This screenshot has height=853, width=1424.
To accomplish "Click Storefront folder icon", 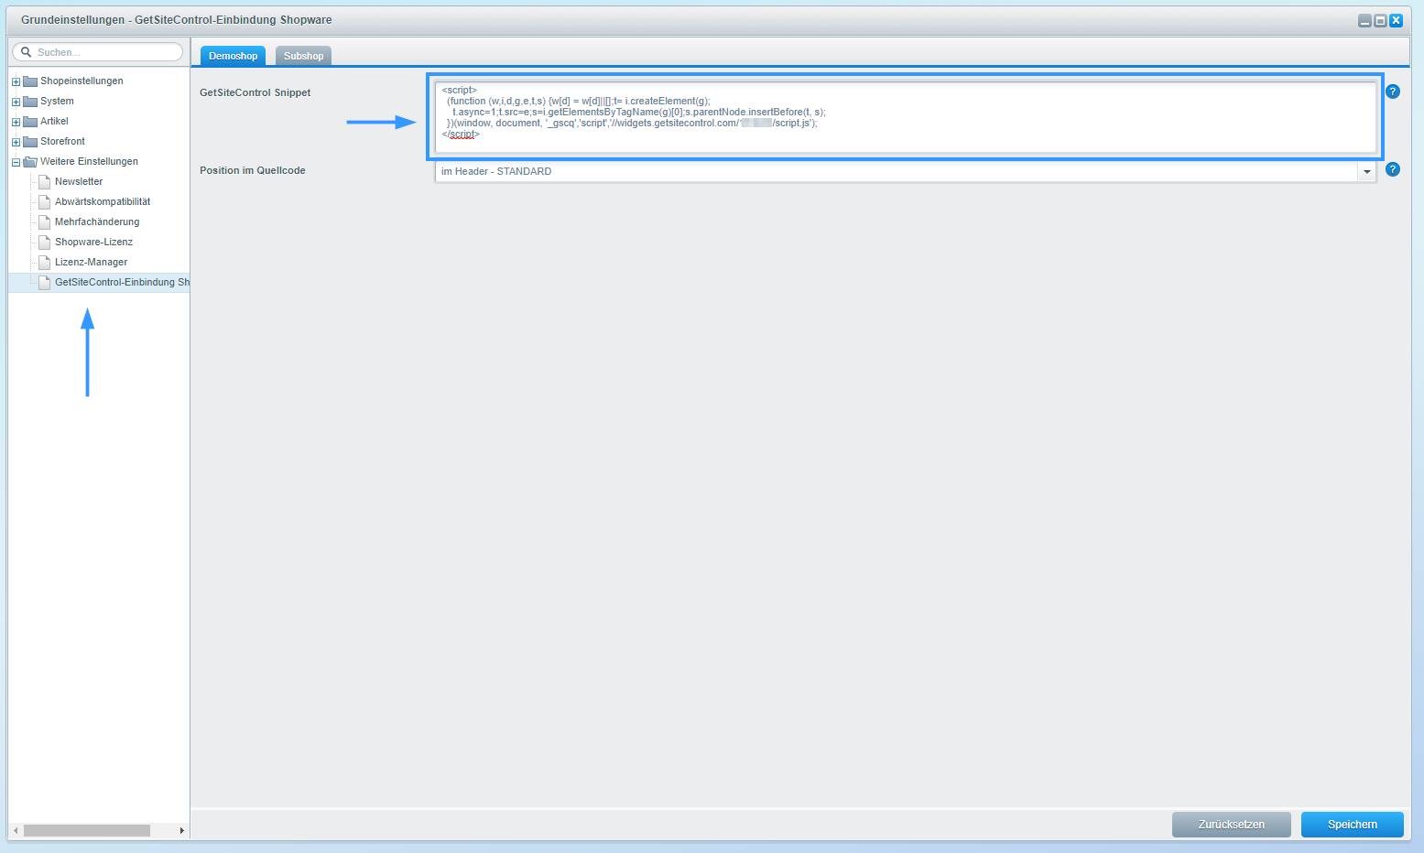I will [30, 141].
